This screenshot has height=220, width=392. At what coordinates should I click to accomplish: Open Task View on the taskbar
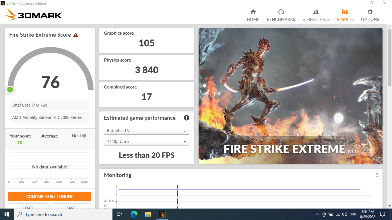pos(119,214)
